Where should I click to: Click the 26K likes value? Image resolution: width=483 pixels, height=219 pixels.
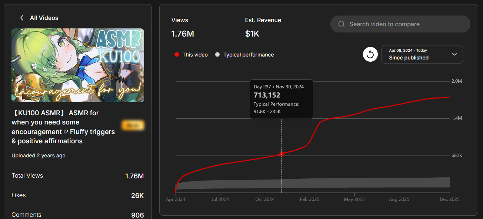click(x=137, y=196)
